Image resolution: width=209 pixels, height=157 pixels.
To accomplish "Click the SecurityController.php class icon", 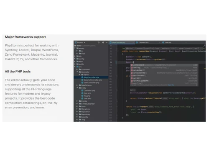I will (x=82, y=80).
